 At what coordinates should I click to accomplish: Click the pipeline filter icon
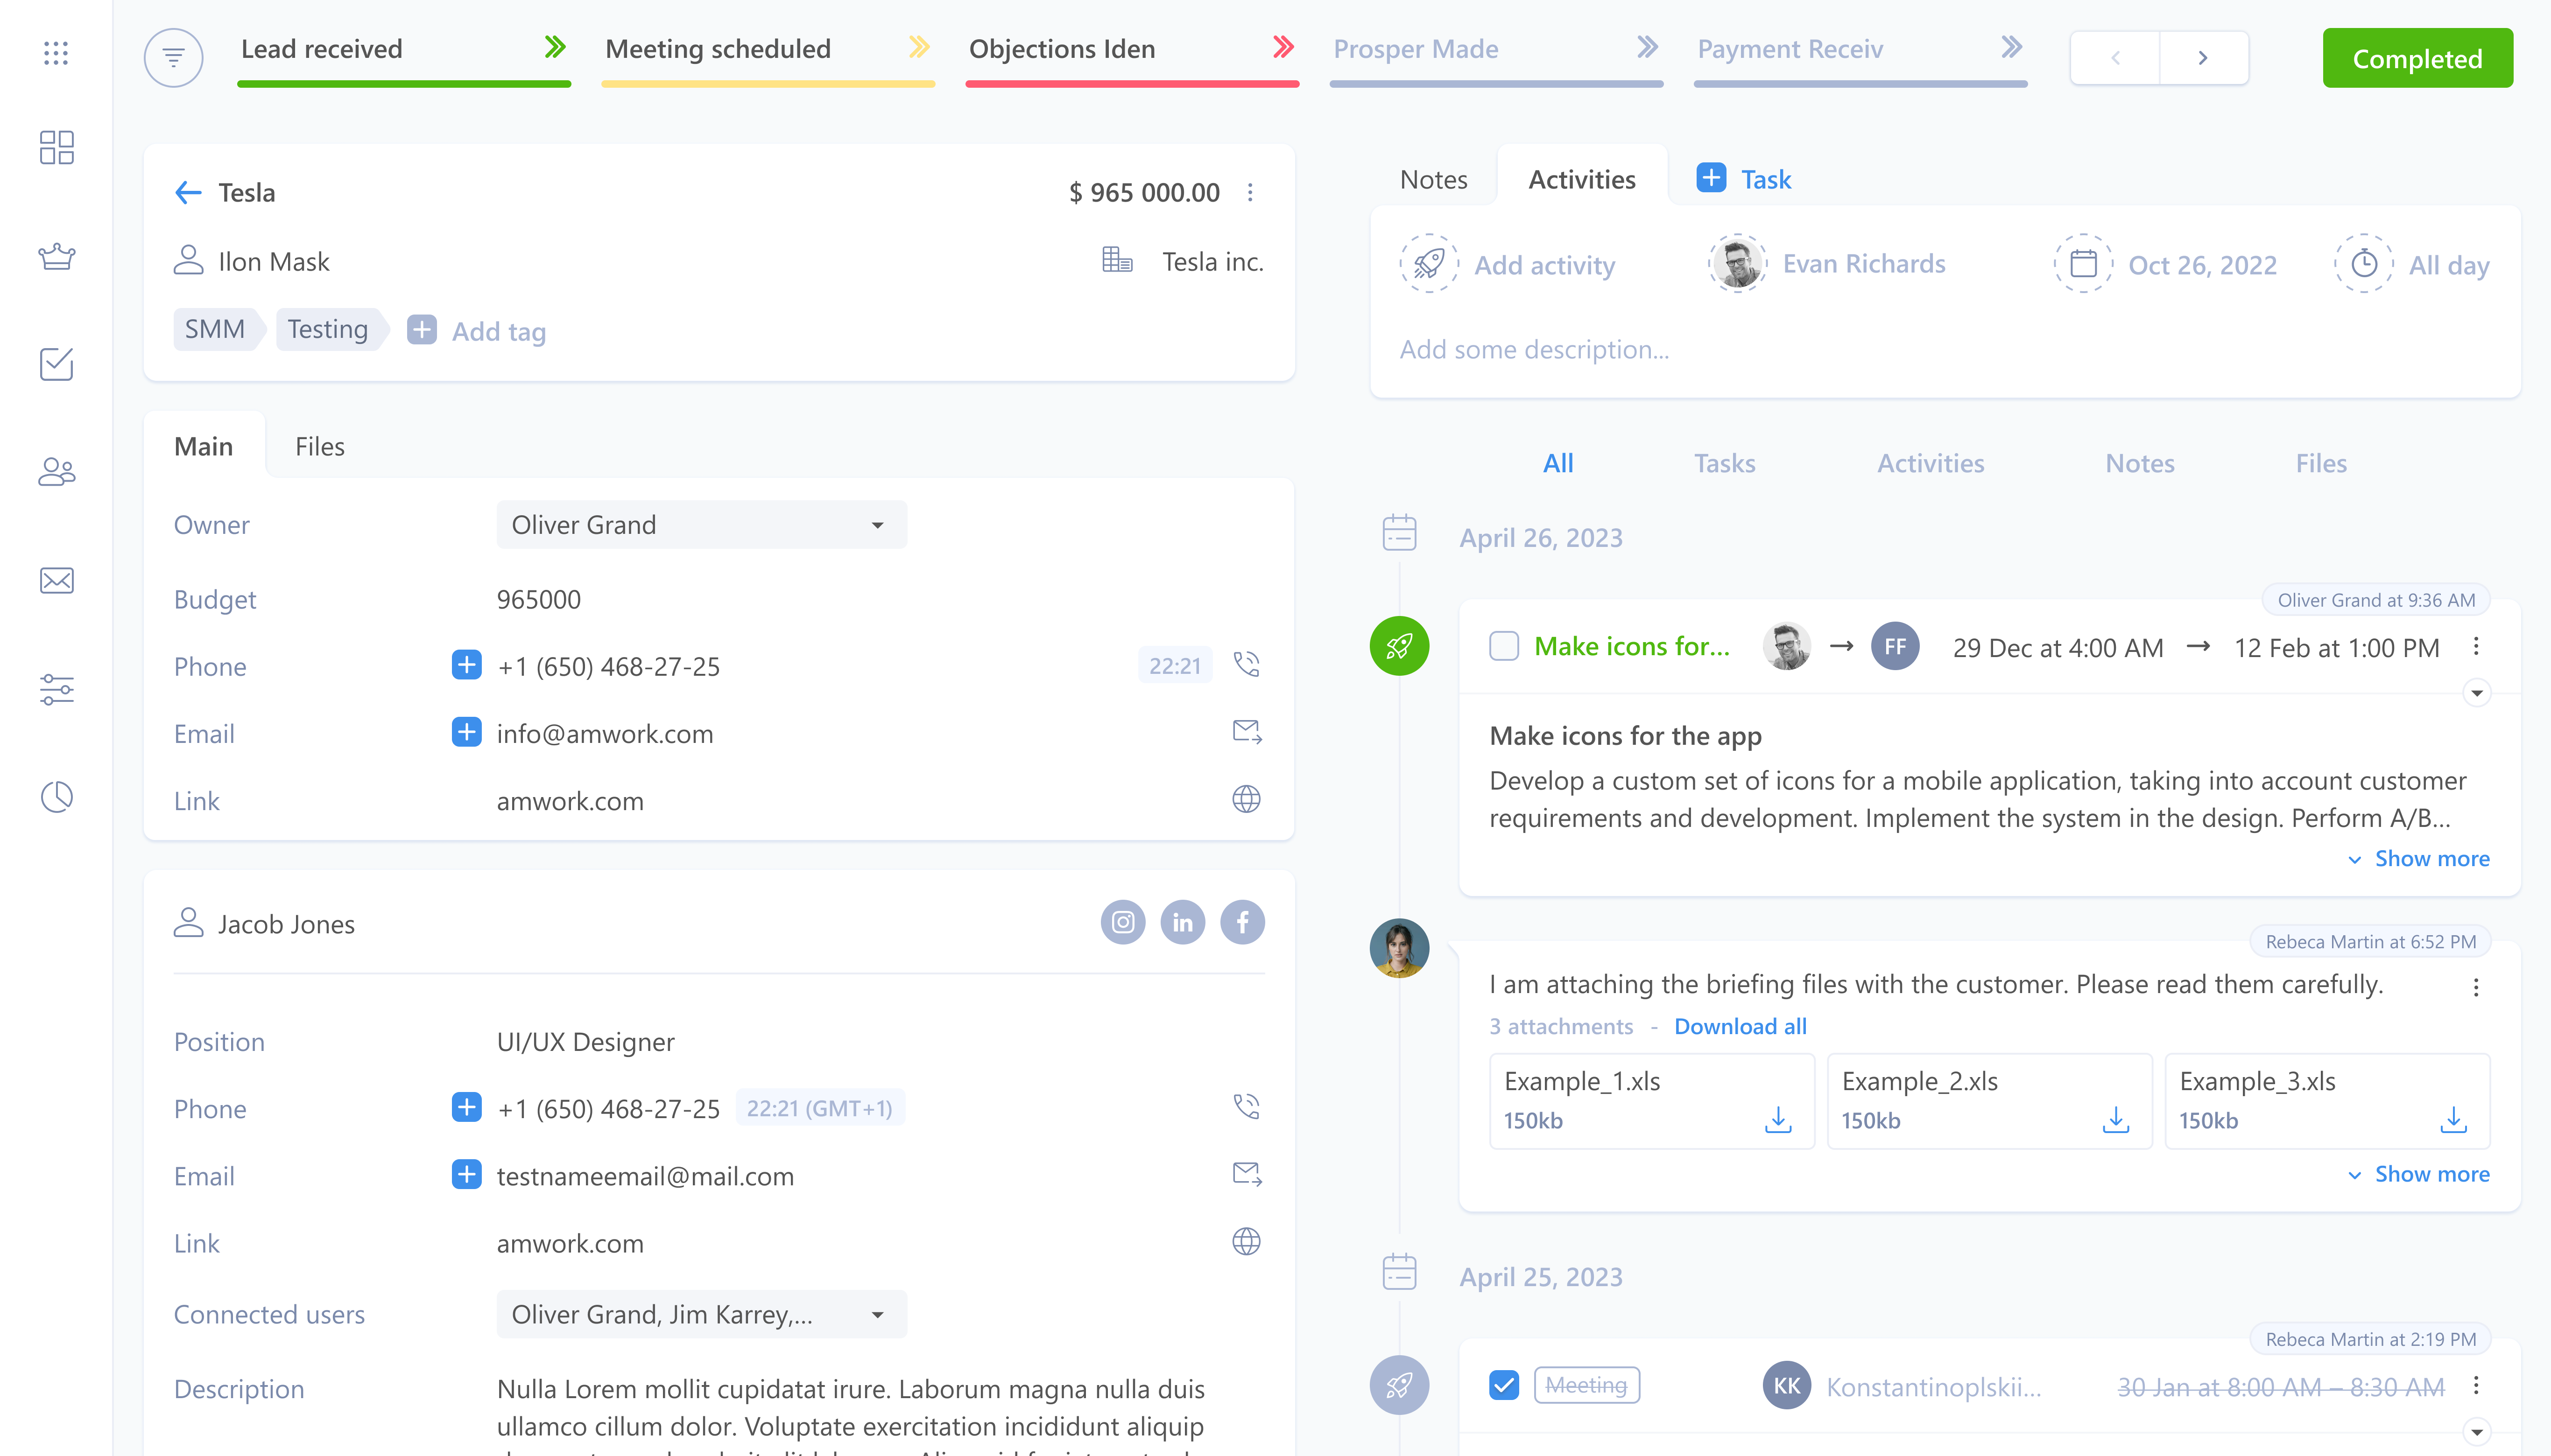point(173,57)
